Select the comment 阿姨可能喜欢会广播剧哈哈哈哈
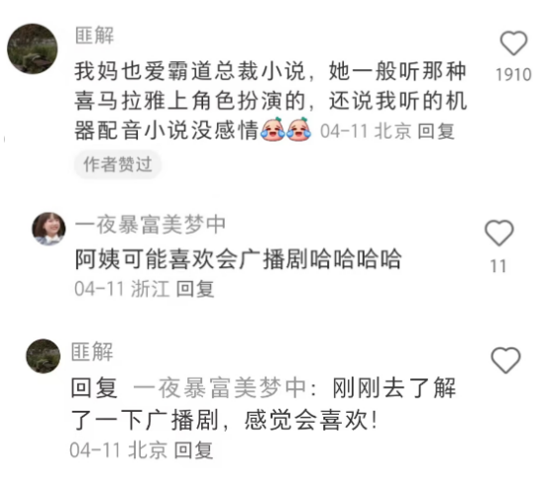 [239, 259]
